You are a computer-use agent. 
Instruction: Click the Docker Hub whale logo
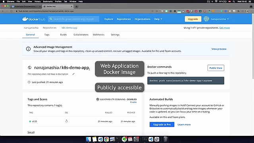[x=33, y=19]
